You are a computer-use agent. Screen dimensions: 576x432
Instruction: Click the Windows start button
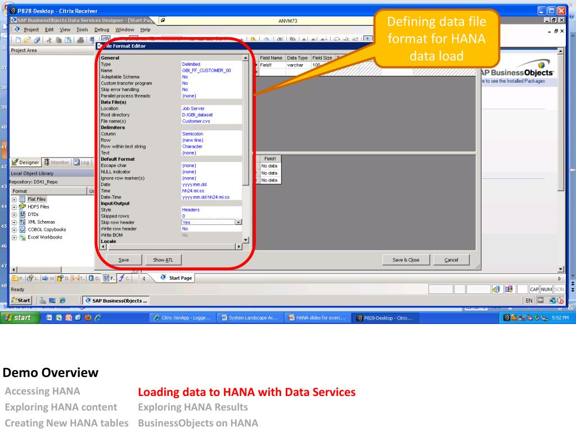[20, 318]
